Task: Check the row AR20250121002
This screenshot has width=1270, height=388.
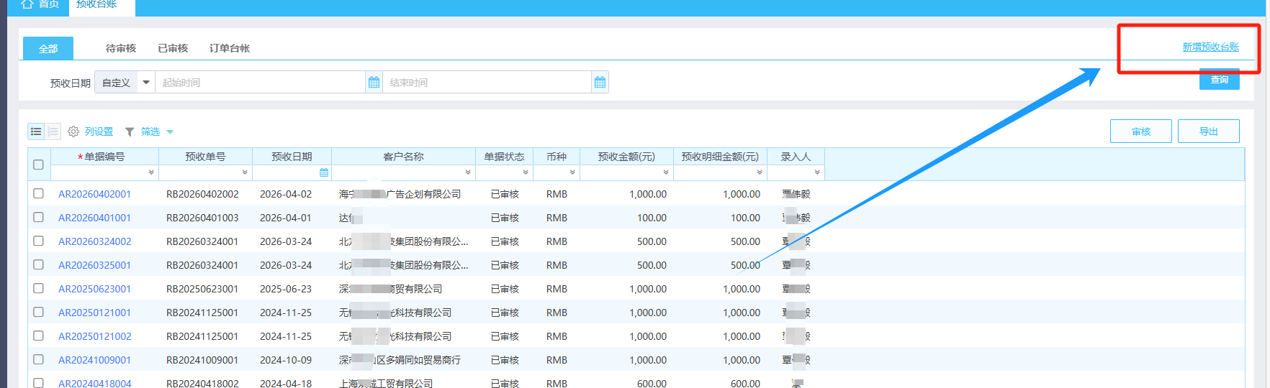Action: click(38, 336)
